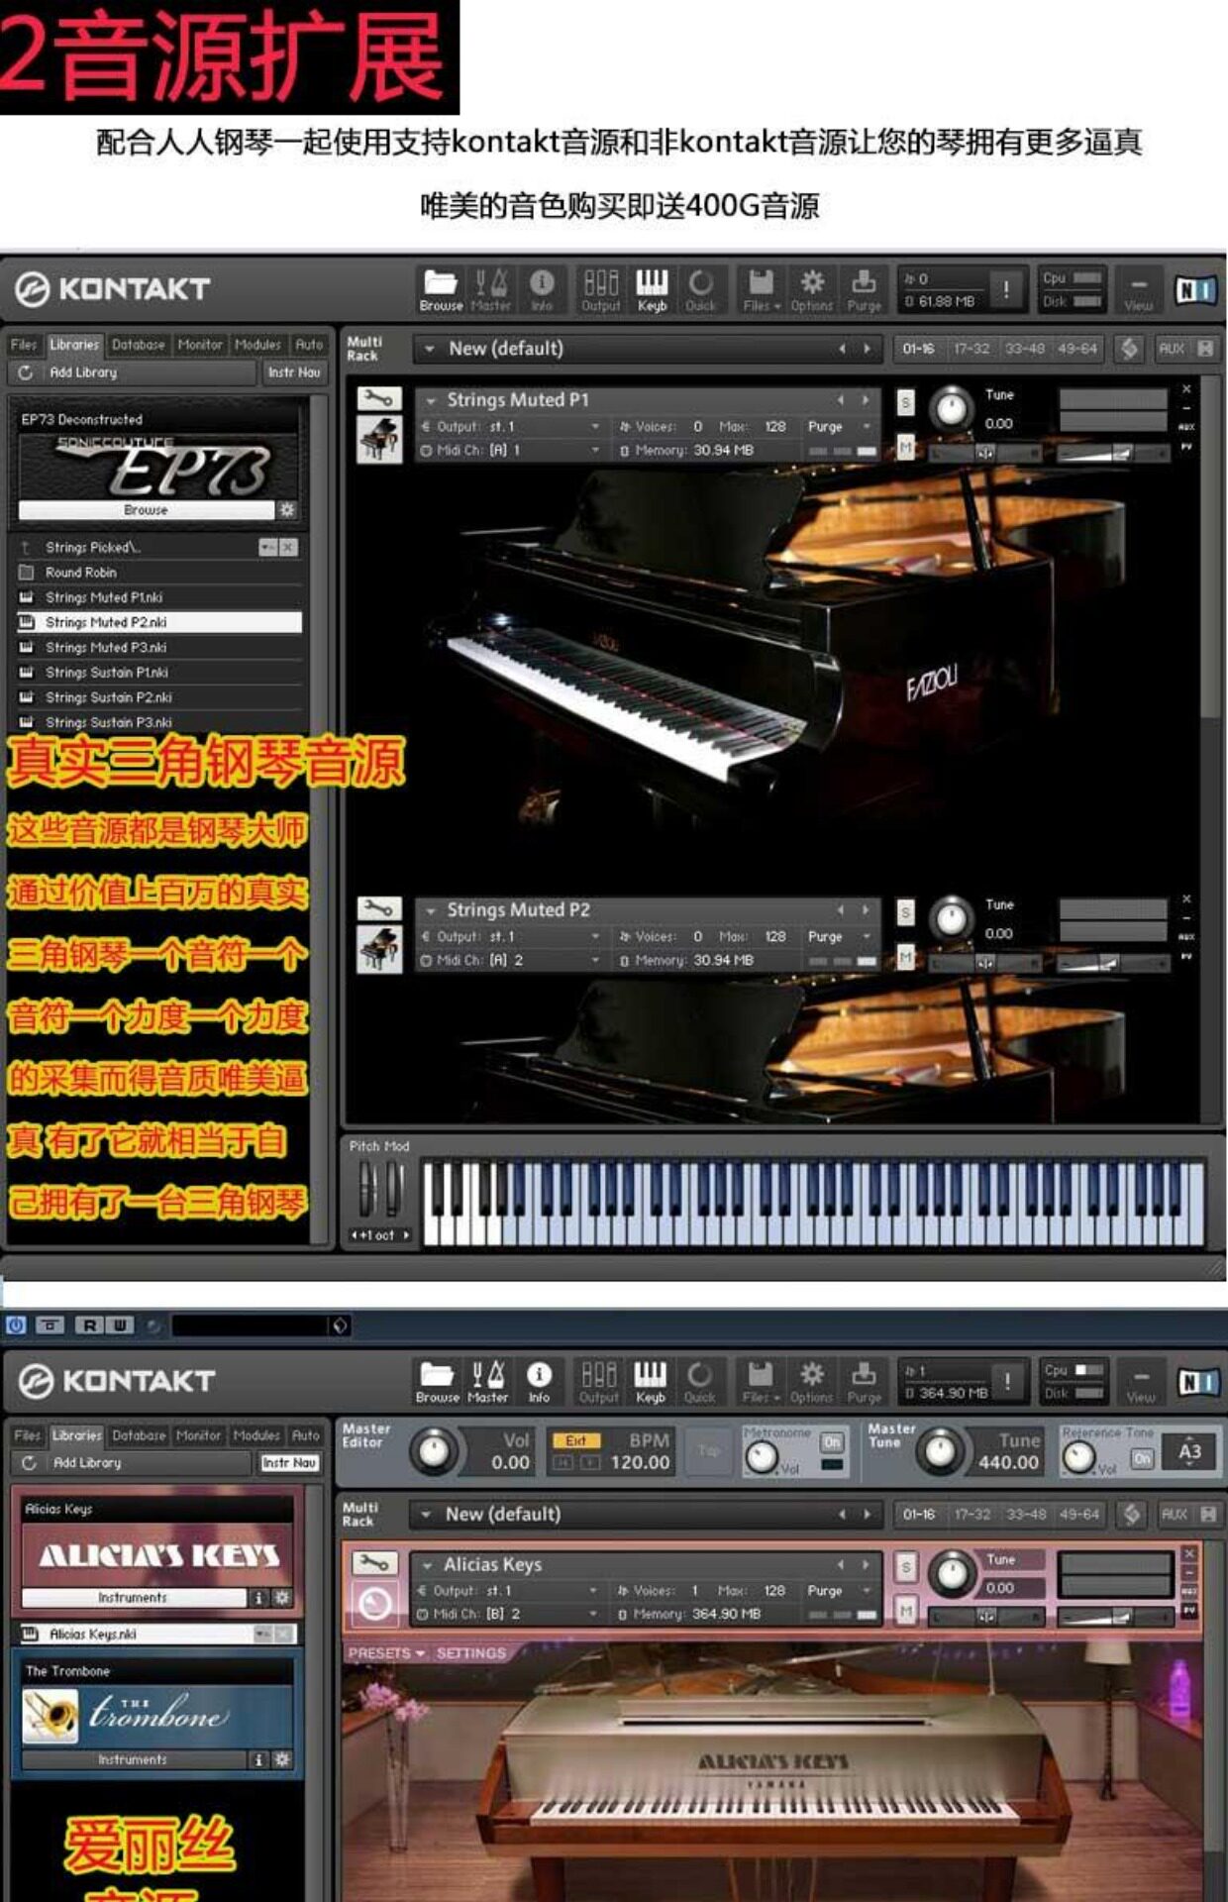Viewport: 1228px width, 1902px height.
Task: Click EP73 library gear icon
Action: 287,509
